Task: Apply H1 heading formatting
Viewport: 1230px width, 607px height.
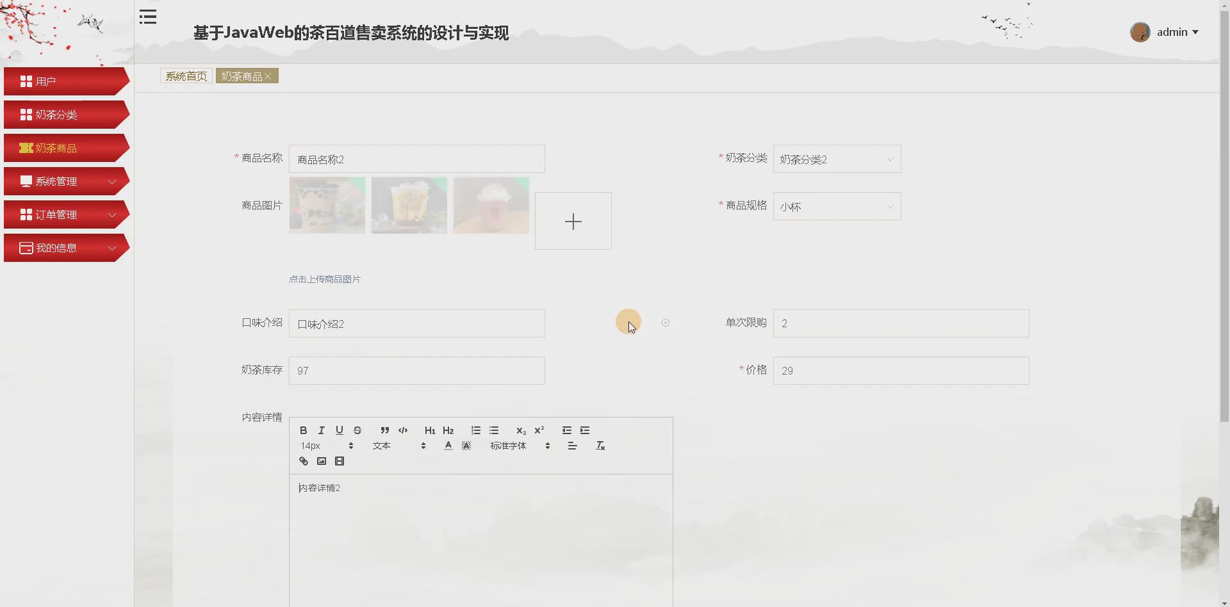Action: pos(429,430)
